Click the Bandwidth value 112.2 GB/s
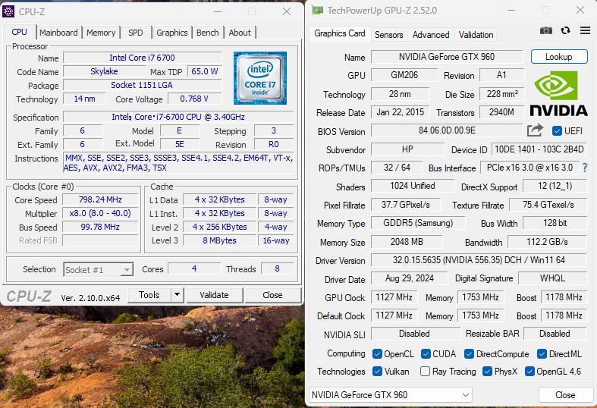The image size is (597, 408). [547, 242]
